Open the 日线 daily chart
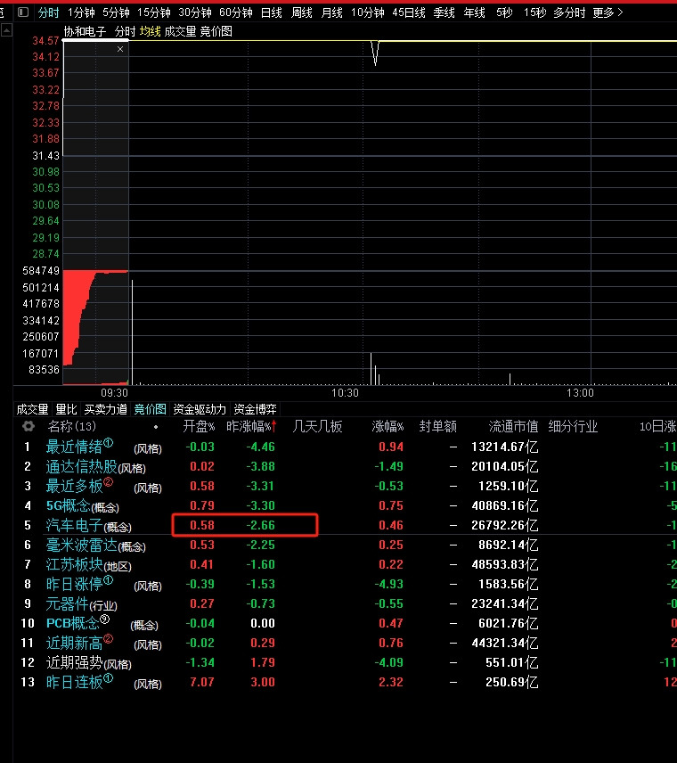Screen dimensions: 677x763 click(272, 12)
